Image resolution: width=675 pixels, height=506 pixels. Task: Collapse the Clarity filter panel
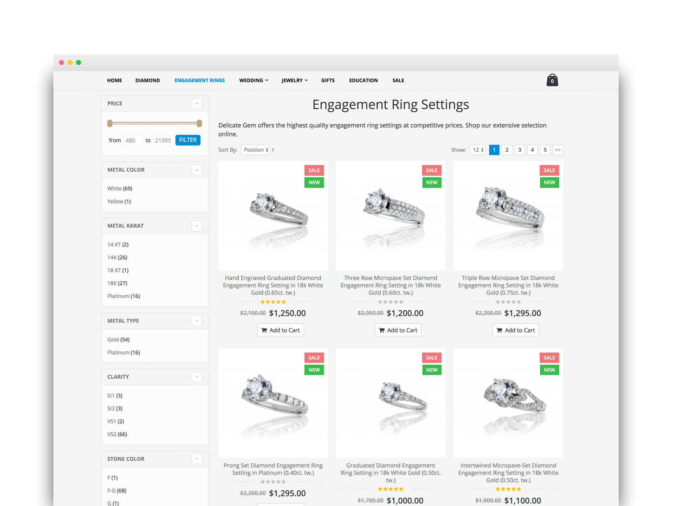pos(197,377)
